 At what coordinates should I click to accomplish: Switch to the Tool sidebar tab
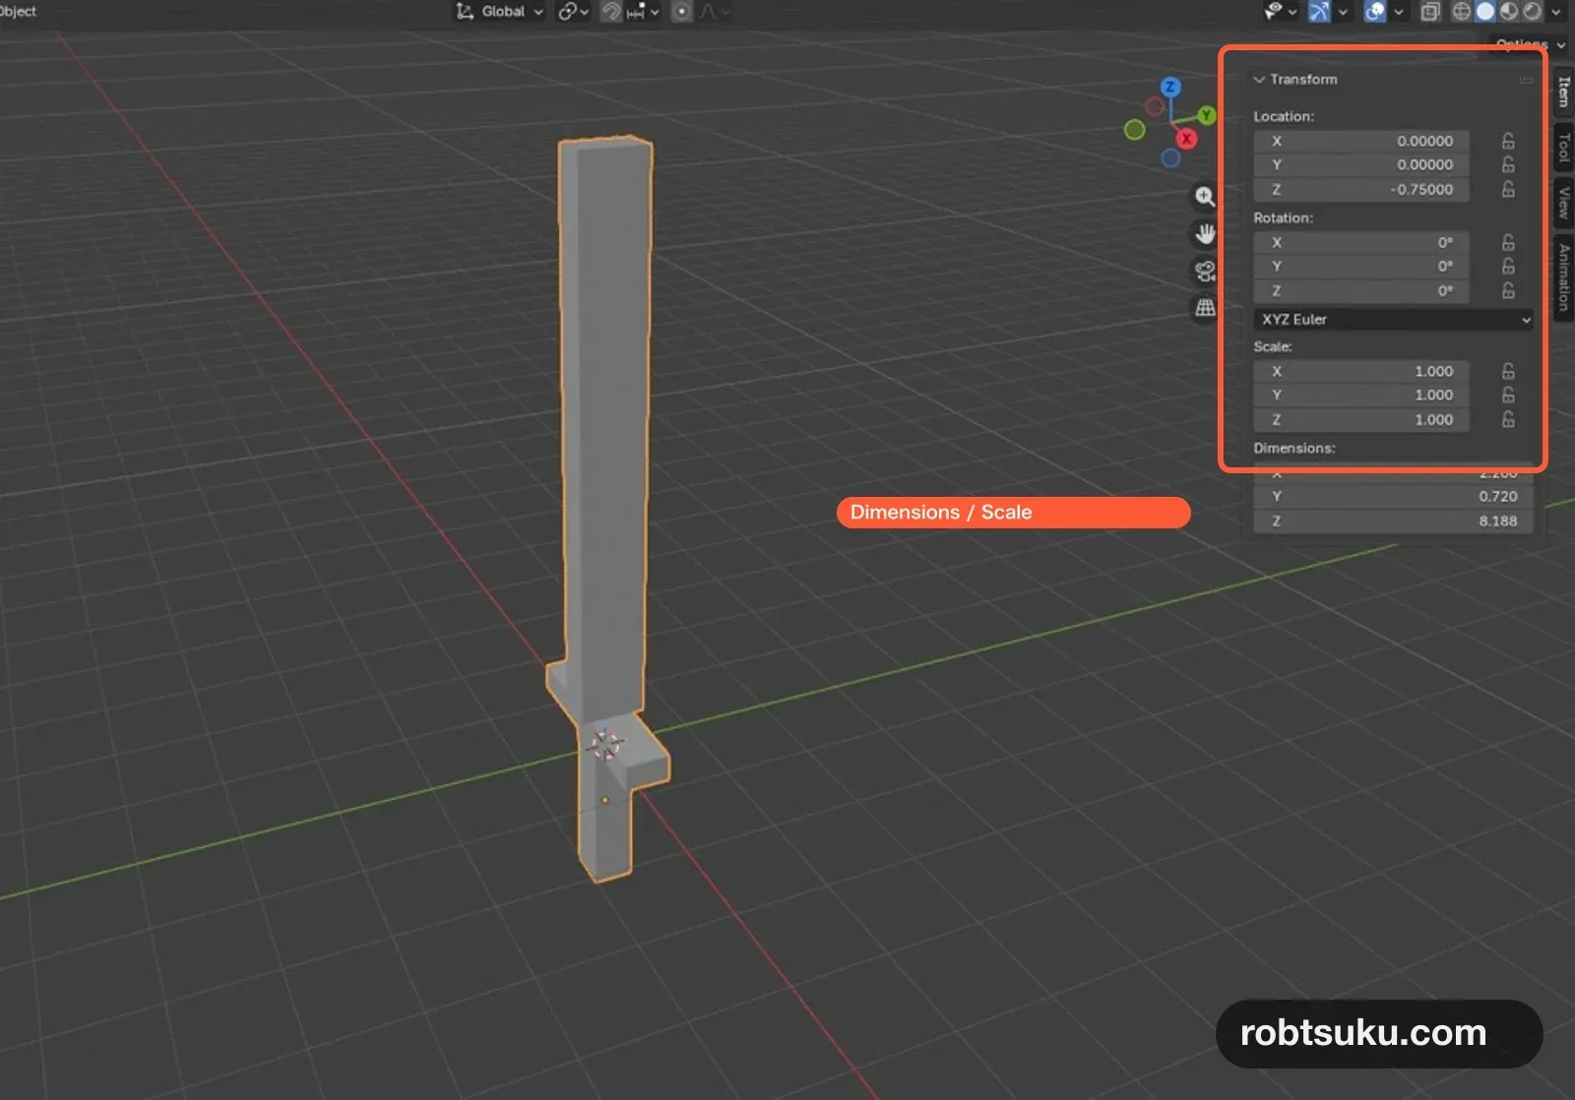[x=1563, y=148]
